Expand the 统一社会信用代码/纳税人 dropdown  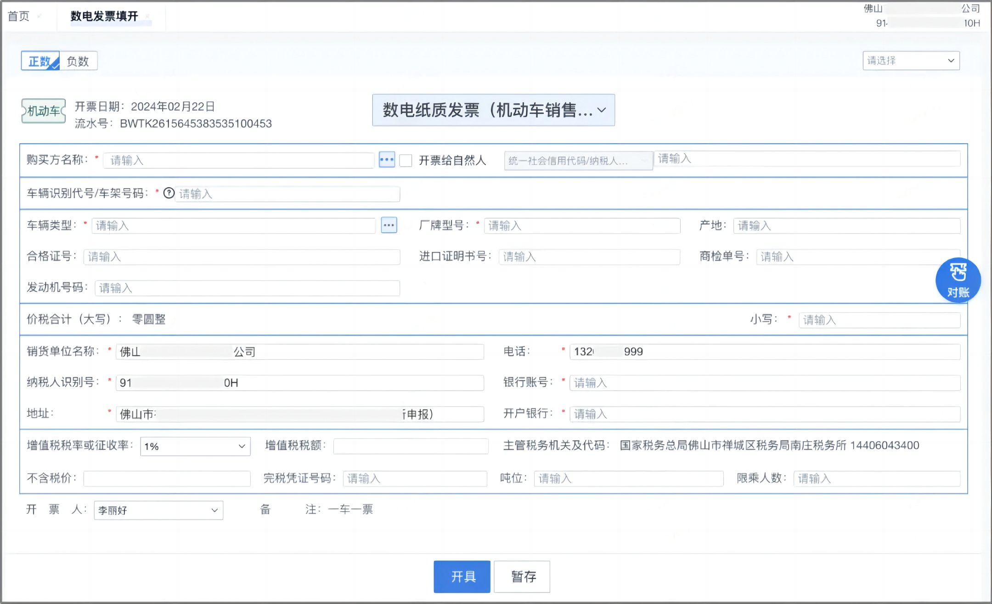pyautogui.click(x=578, y=161)
